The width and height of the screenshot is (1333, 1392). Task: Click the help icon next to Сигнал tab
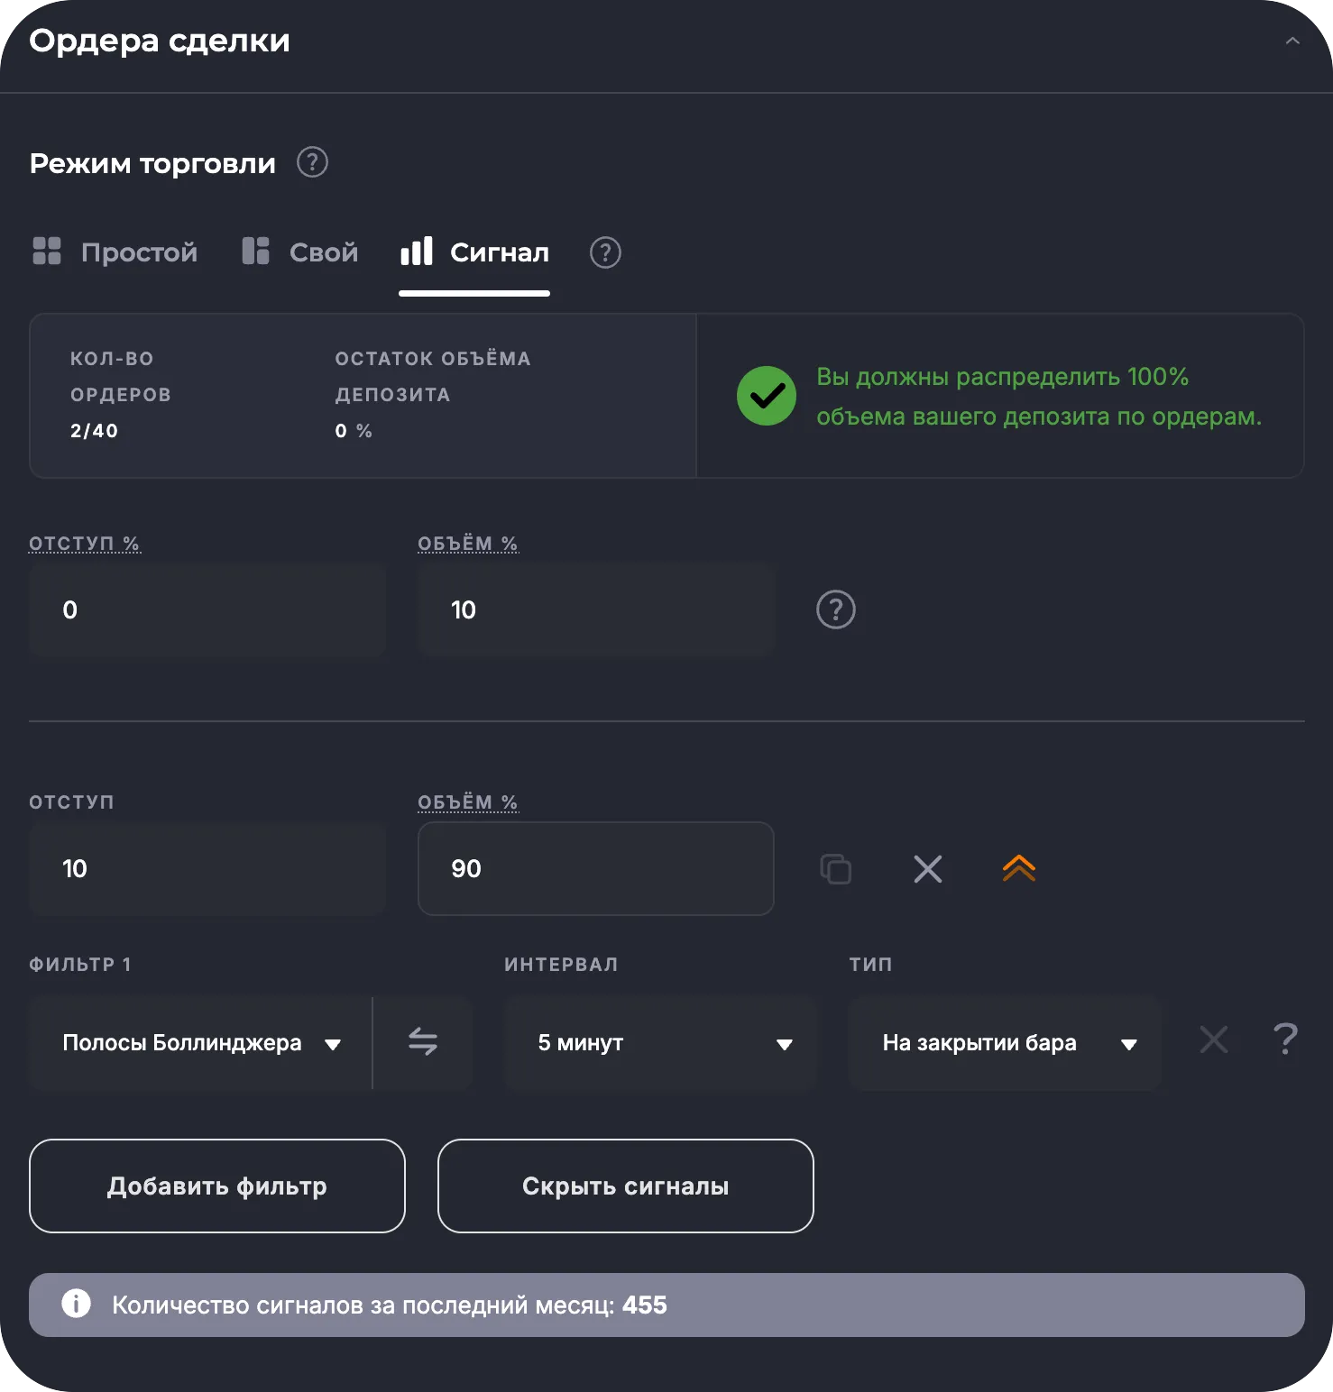605,252
